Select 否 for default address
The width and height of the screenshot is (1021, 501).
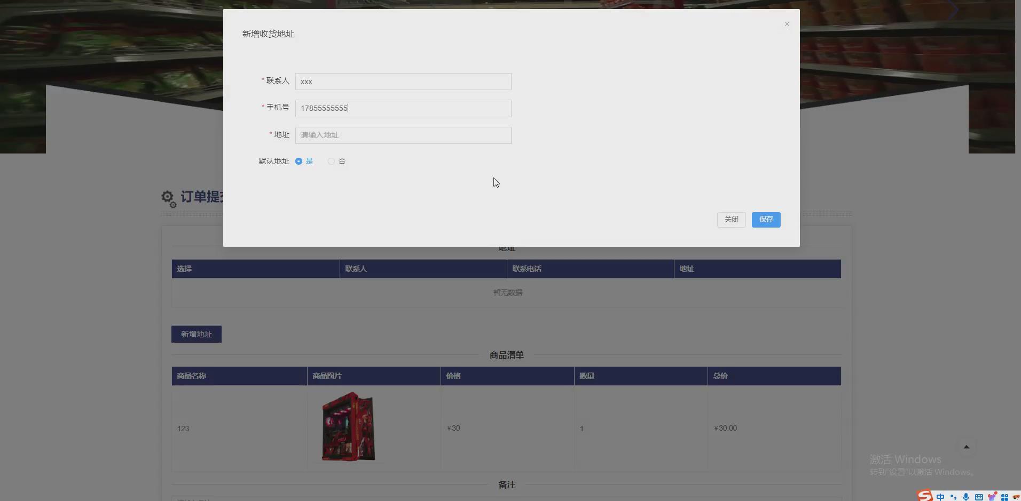(x=336, y=161)
